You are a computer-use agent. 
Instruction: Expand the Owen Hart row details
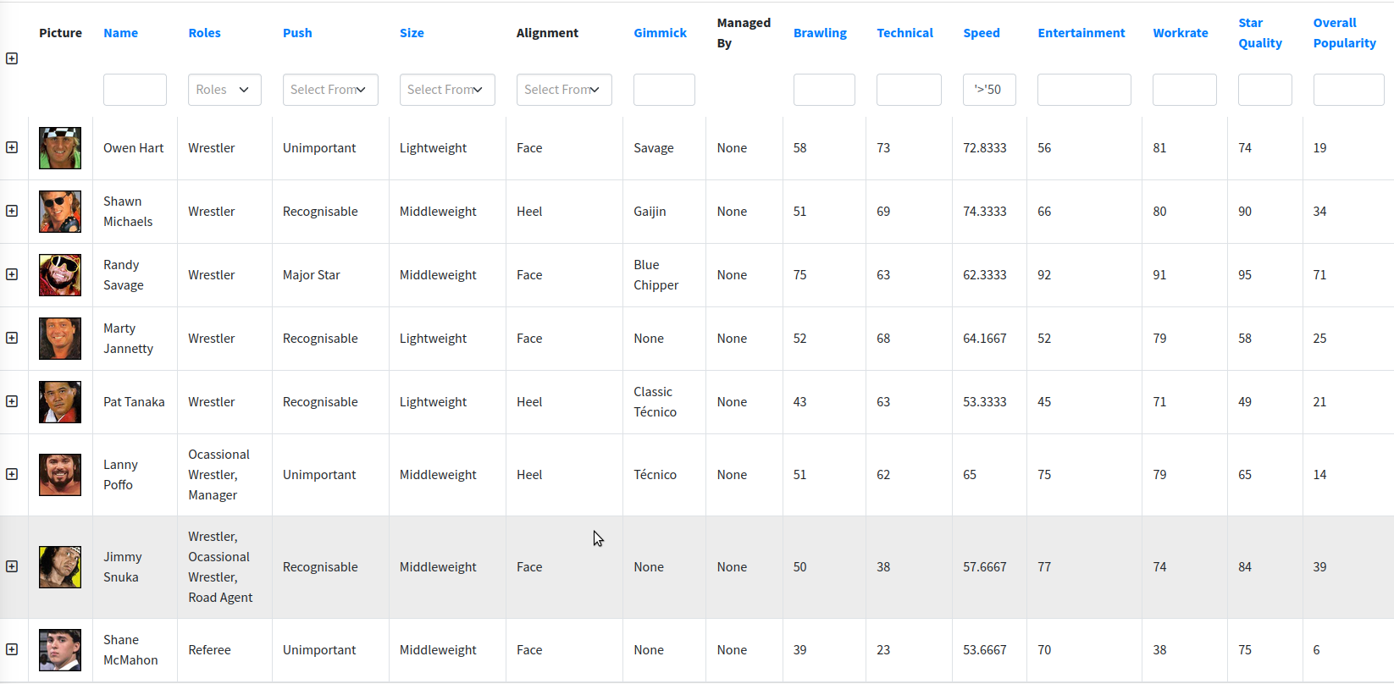[x=12, y=147]
